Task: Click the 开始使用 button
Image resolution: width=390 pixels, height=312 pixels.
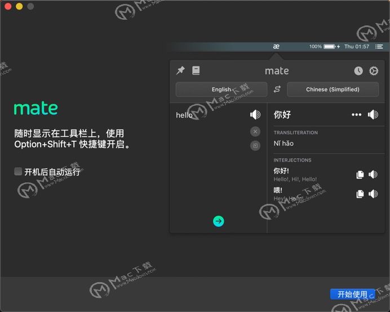Action: 352,295
